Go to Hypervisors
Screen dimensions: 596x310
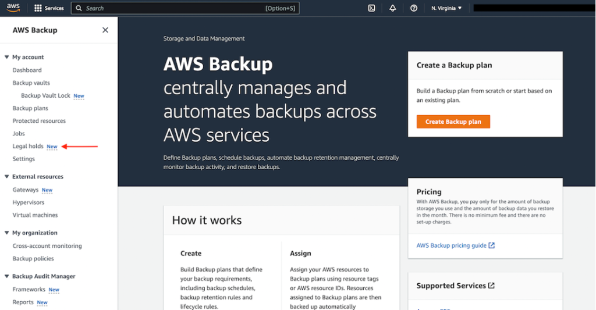click(x=29, y=202)
